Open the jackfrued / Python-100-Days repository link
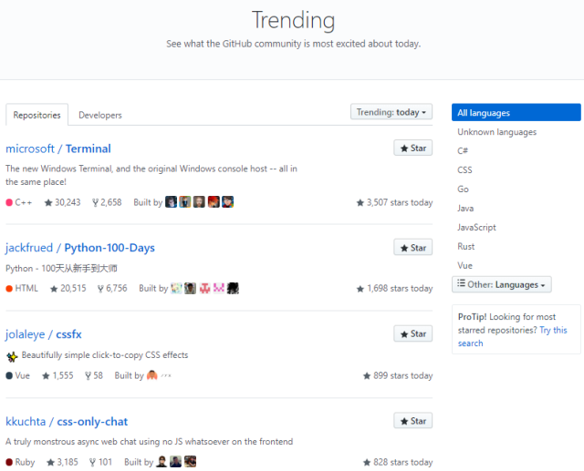The width and height of the screenshot is (584, 471). click(80, 248)
